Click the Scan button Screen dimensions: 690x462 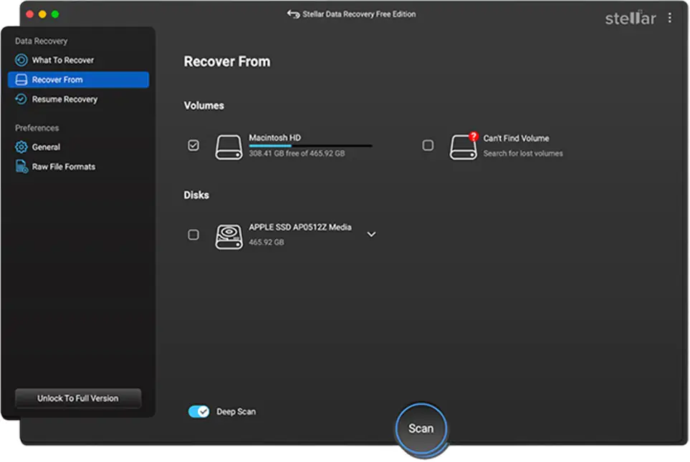pyautogui.click(x=421, y=428)
